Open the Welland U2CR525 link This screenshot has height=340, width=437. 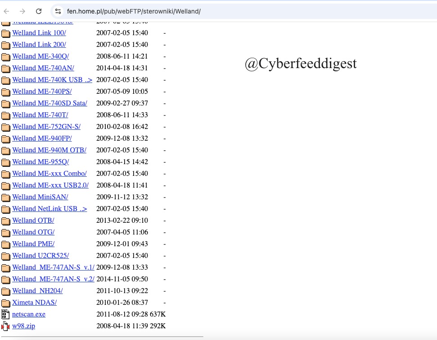pyautogui.click(x=41, y=255)
